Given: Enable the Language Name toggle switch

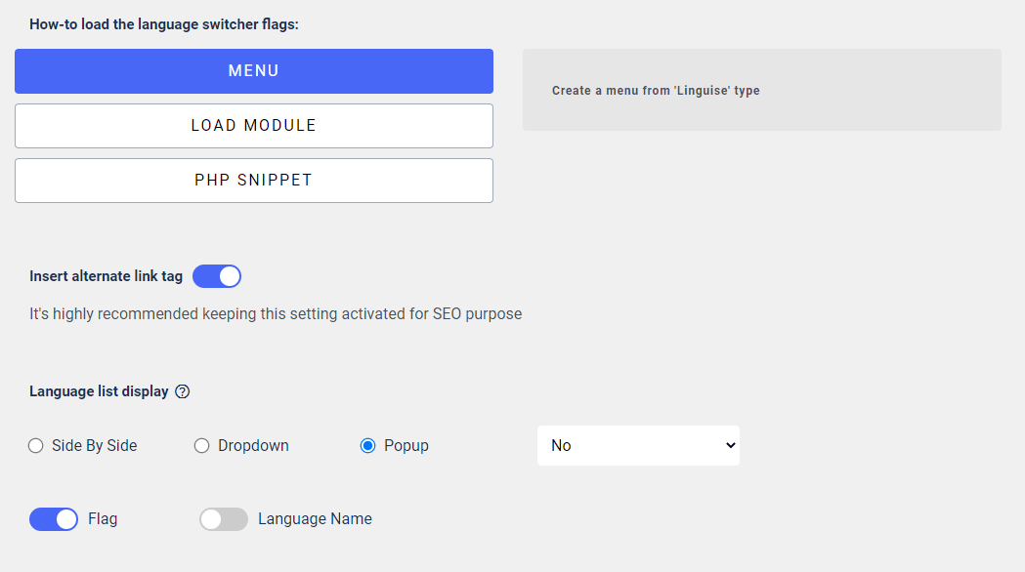Looking at the screenshot, I should 224,519.
